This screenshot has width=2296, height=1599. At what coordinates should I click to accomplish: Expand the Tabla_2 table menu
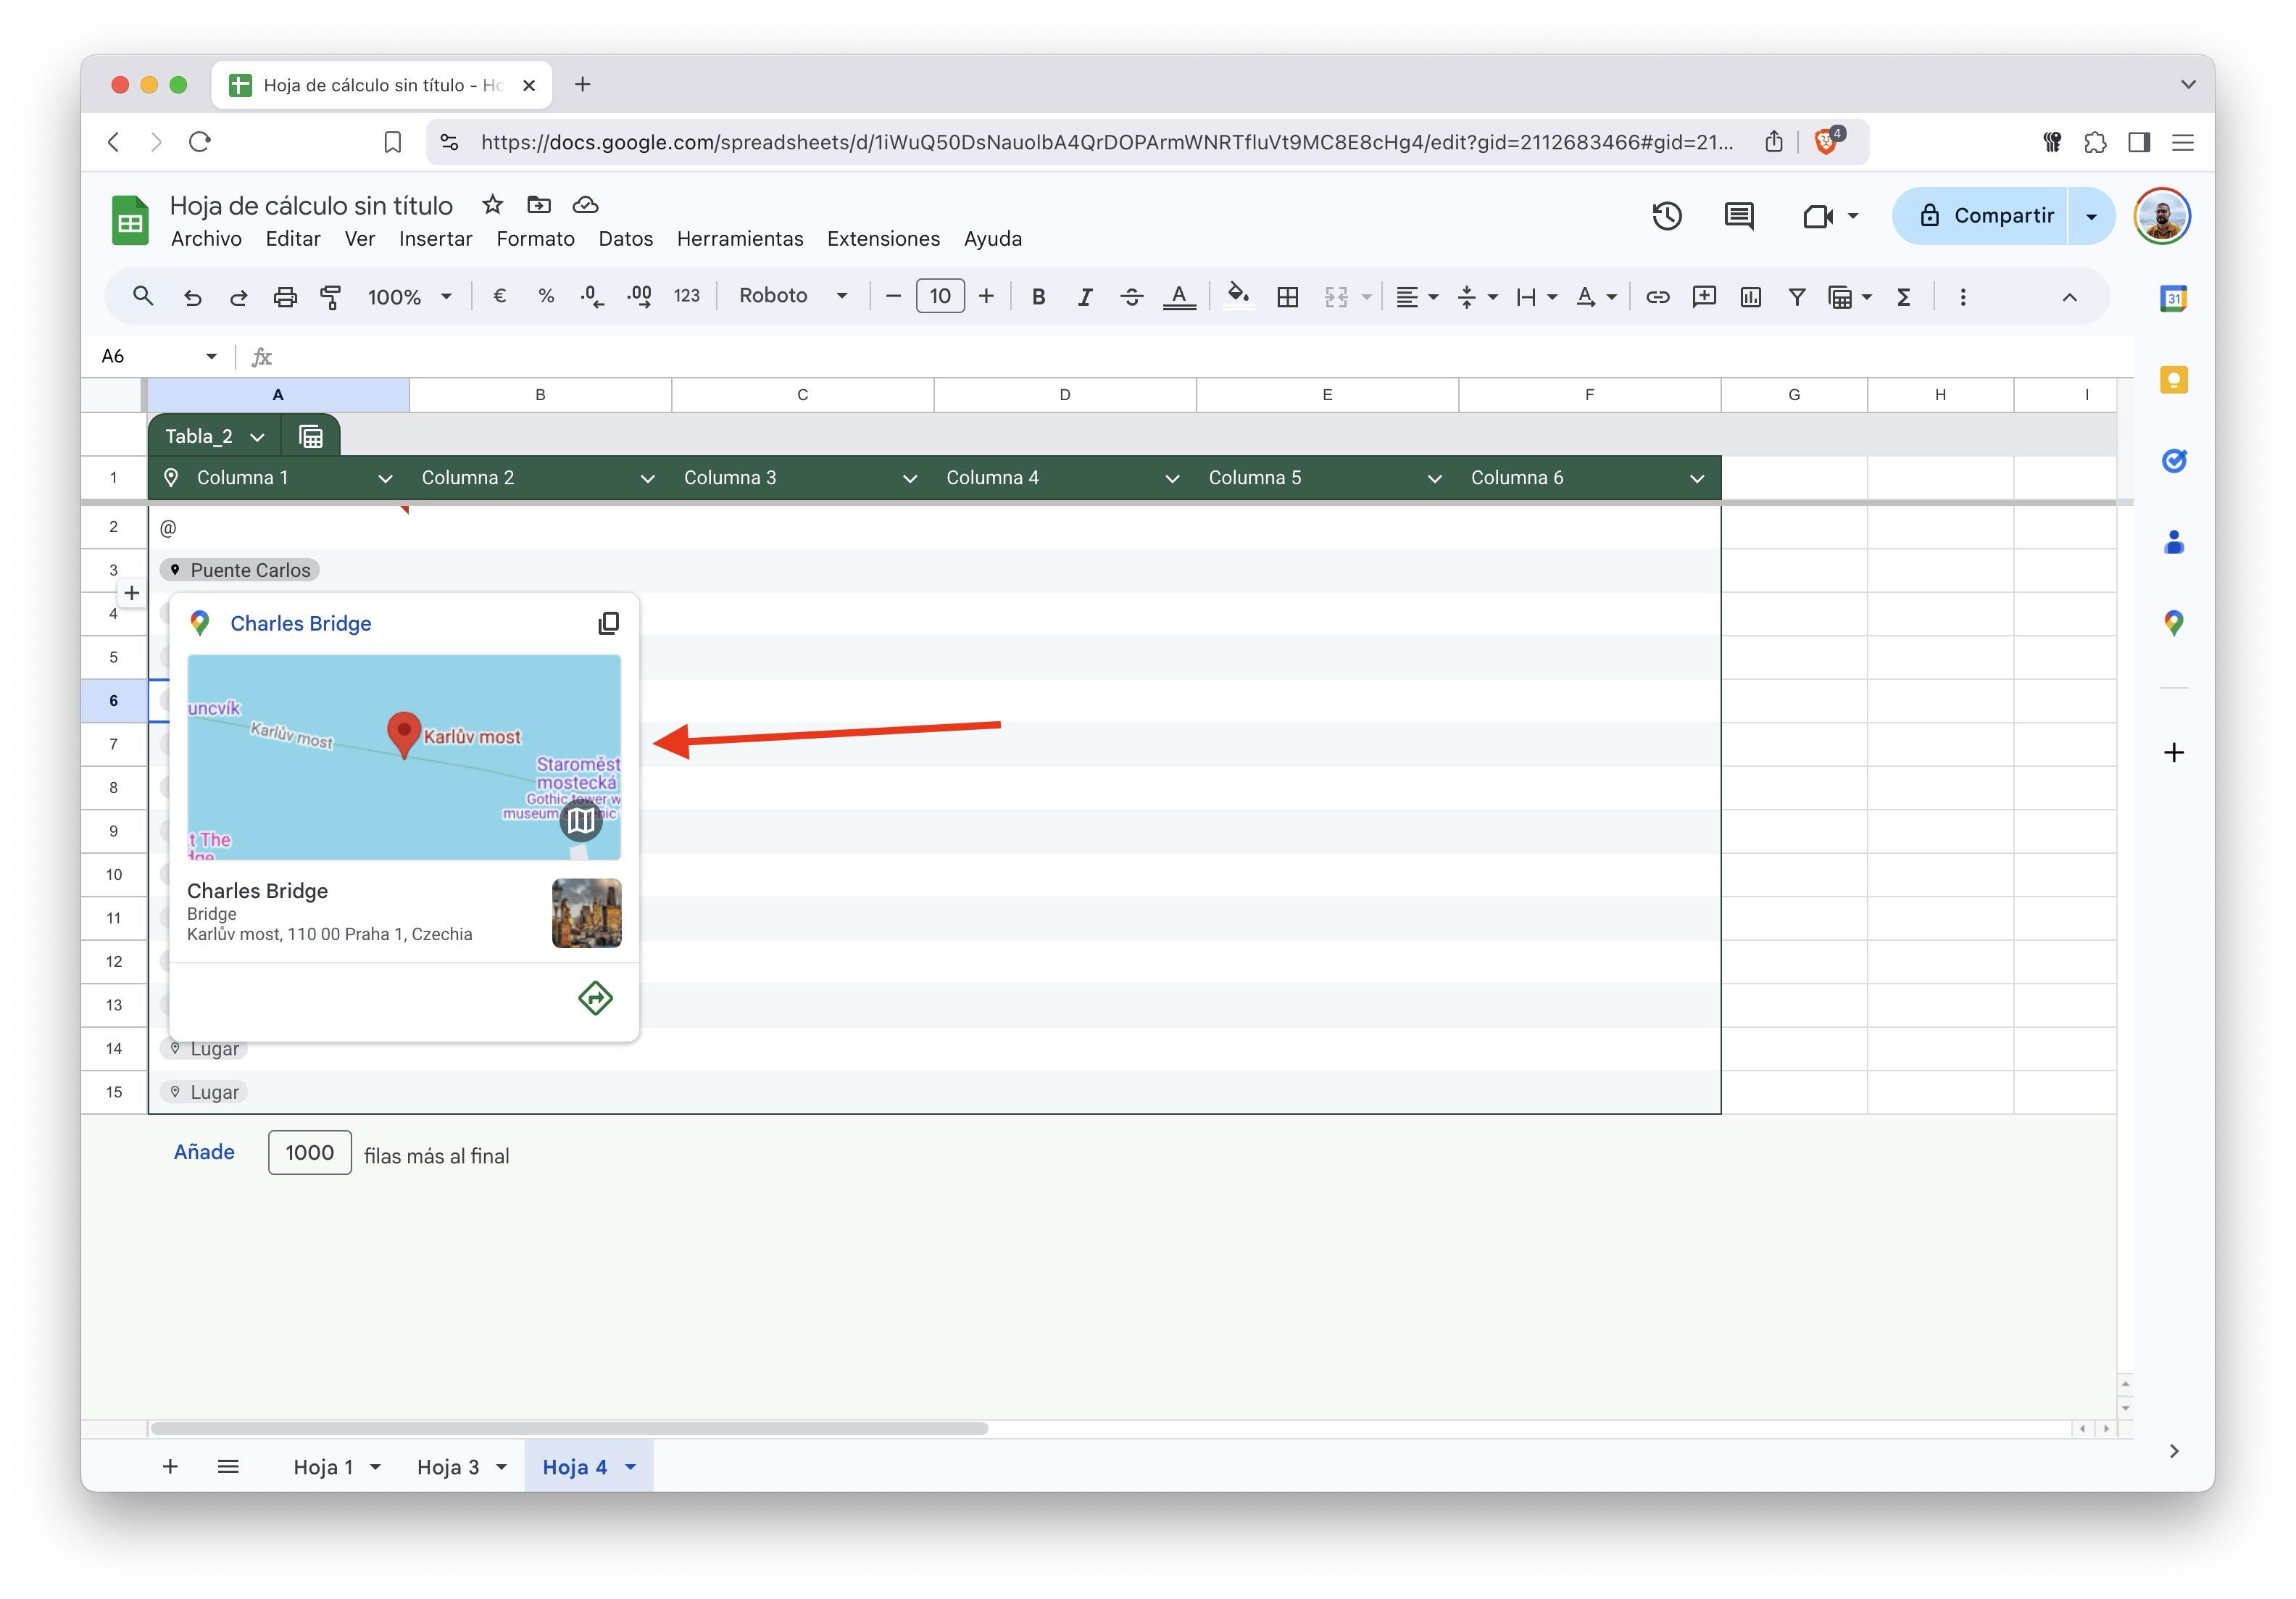point(257,437)
